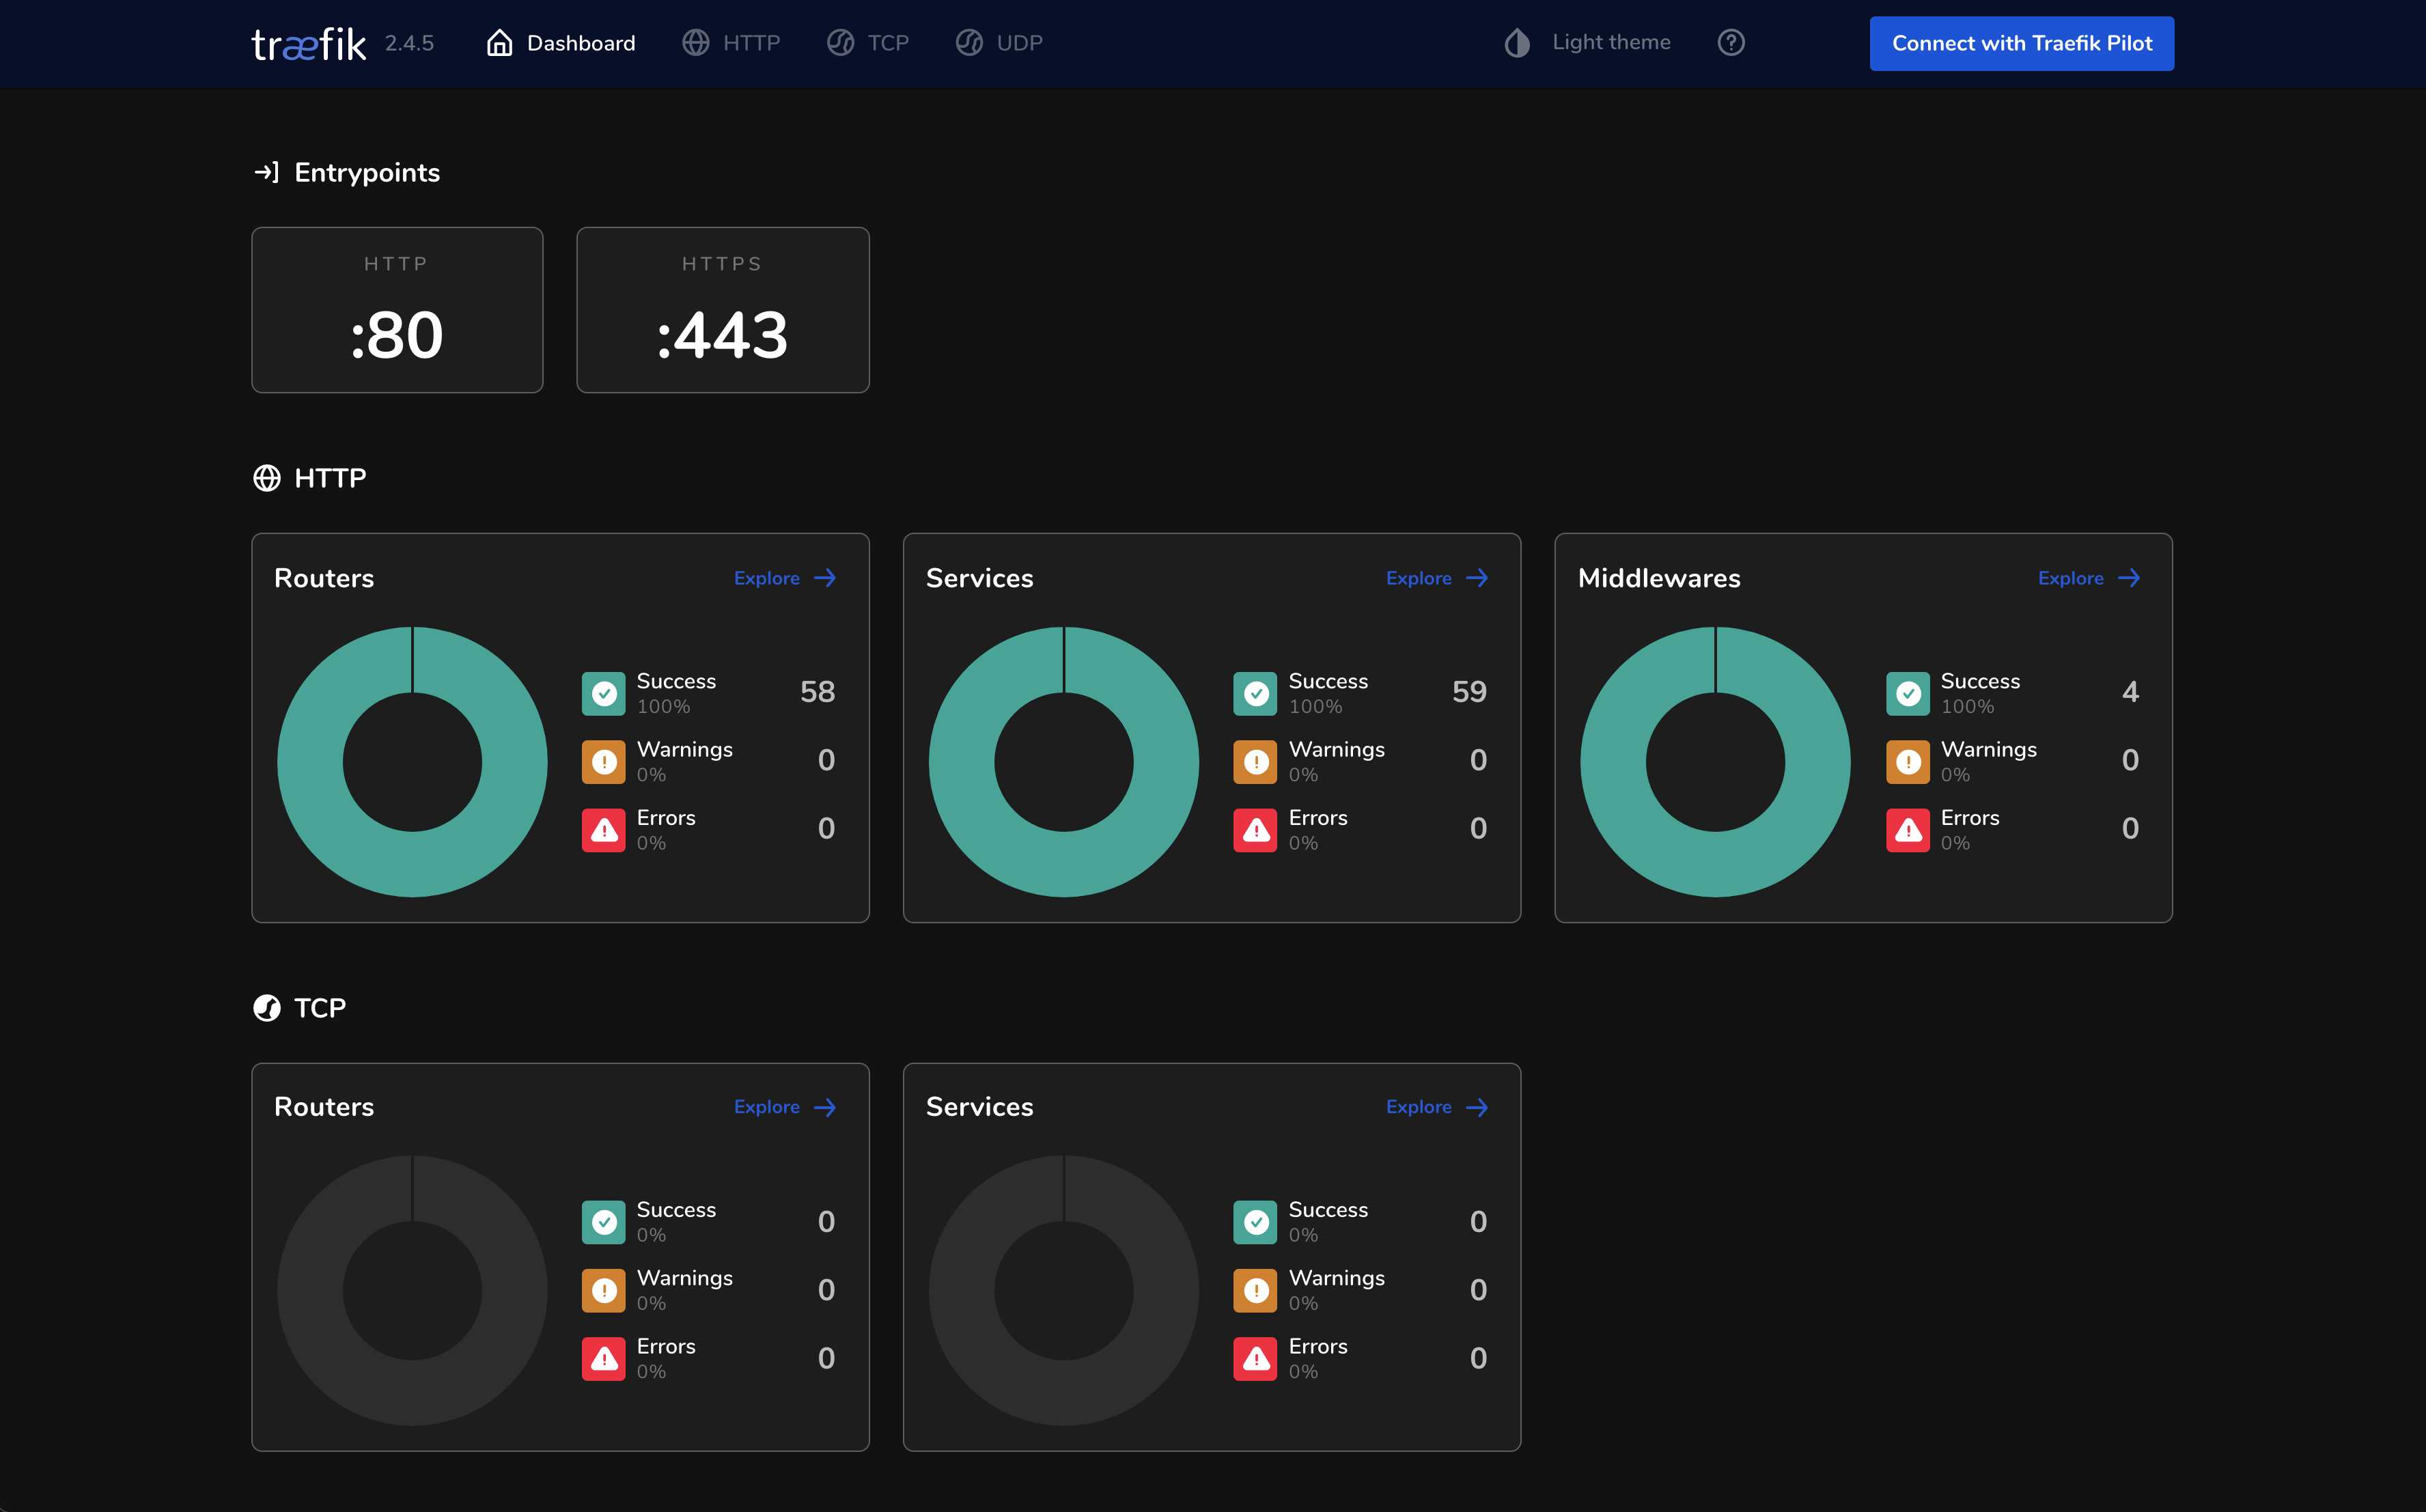This screenshot has height=1512, width=2426.
Task: Go to the TCP navigation tab
Action: click(x=868, y=43)
